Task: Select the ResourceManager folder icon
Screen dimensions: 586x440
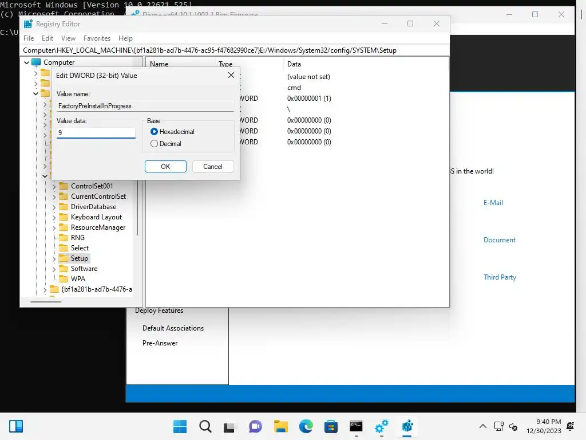Action: [64, 227]
